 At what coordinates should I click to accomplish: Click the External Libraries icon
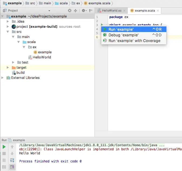(8, 78)
